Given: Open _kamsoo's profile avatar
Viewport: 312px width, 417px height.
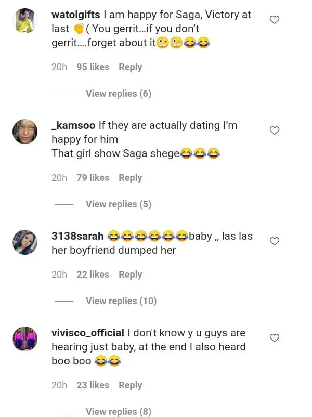Looking at the screenshot, I should pyautogui.click(x=25, y=132).
